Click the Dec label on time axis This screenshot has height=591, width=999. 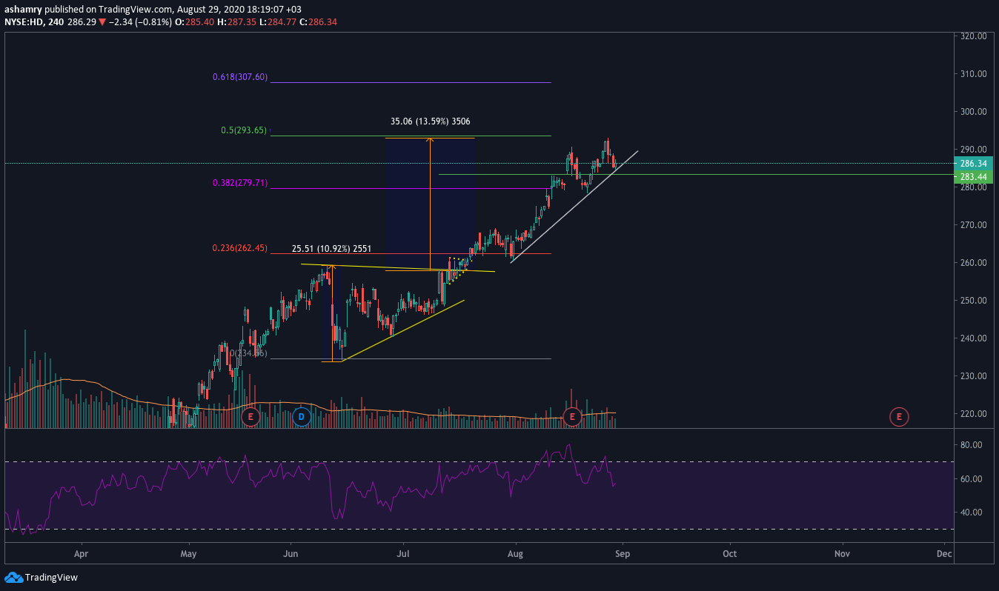pyautogui.click(x=944, y=553)
